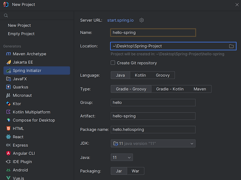Select War packaging
Screen dimensions: 241x180
pyautogui.click(x=135, y=171)
